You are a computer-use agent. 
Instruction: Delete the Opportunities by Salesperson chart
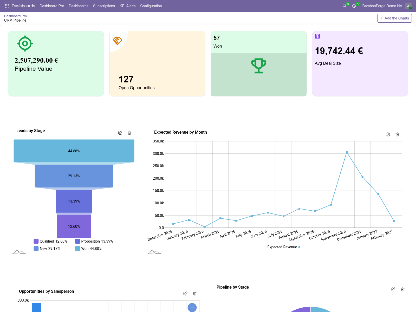195,294
